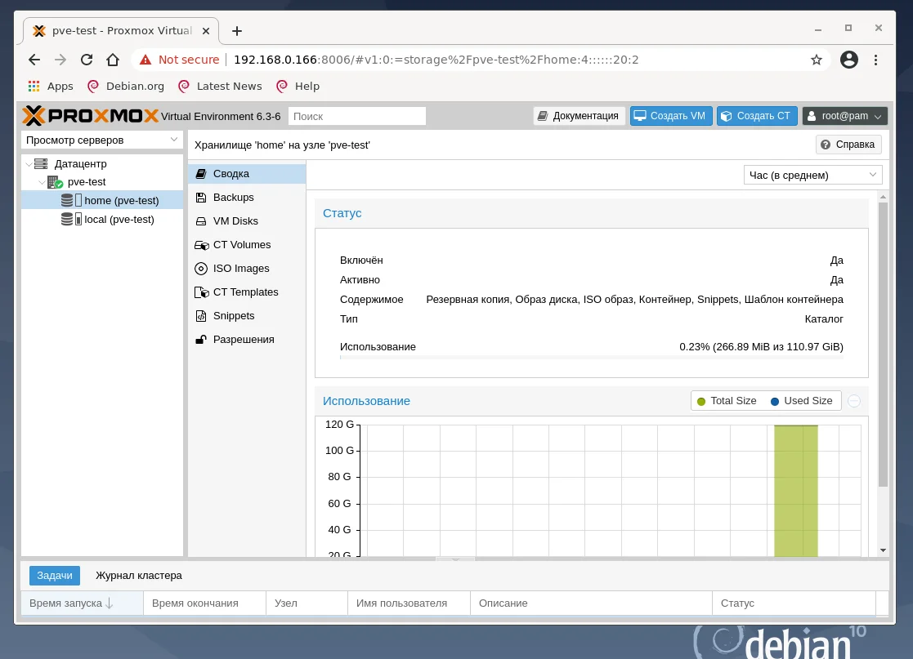Open Час (в среднем) timeframe dropdown
The height and width of the screenshot is (659, 913).
click(812, 175)
